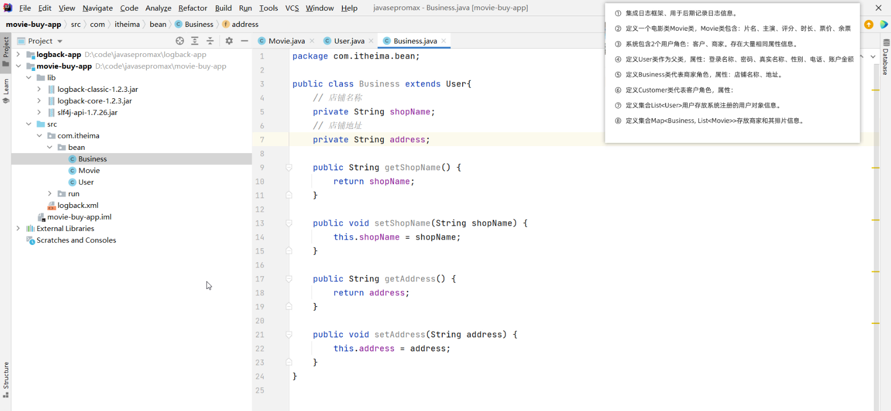Collapse the bean package
The width and height of the screenshot is (891, 411).
pos(49,147)
